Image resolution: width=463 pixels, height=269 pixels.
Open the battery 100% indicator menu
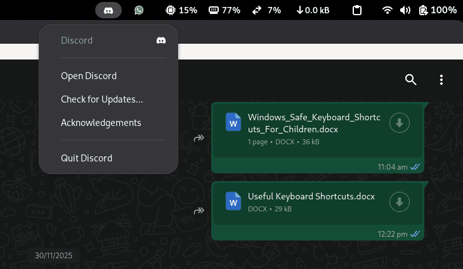pyautogui.click(x=438, y=10)
